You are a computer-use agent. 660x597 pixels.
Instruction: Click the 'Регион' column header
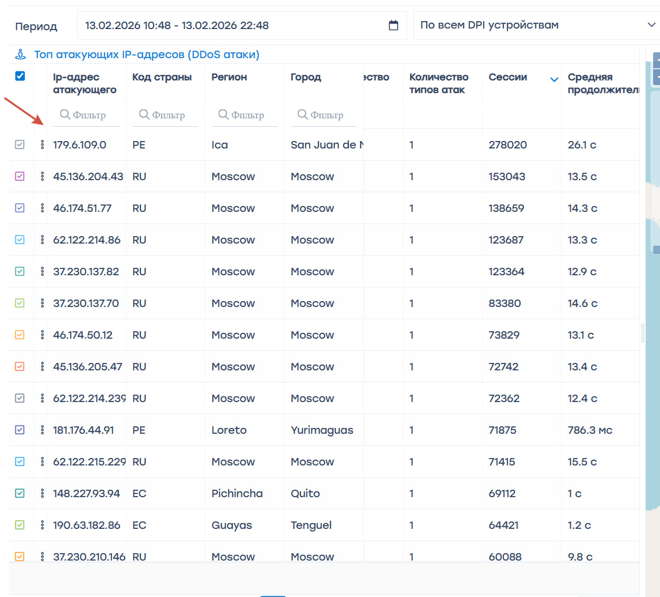click(x=229, y=77)
